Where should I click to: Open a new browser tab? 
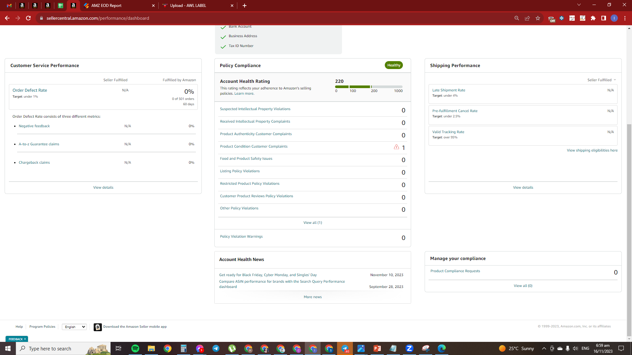point(245,6)
